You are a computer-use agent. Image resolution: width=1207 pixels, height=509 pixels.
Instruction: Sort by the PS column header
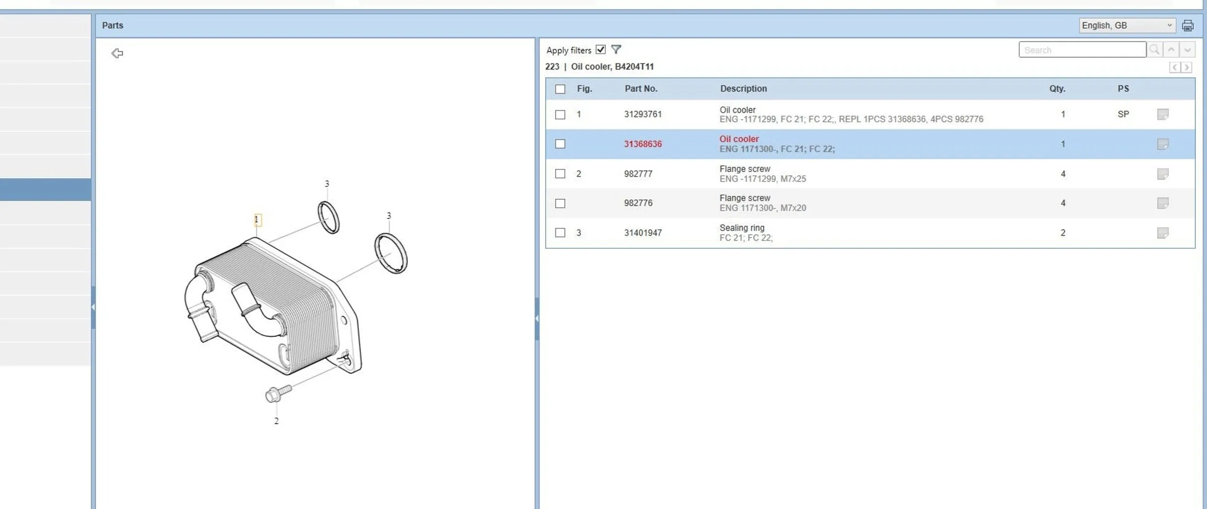[x=1123, y=89]
